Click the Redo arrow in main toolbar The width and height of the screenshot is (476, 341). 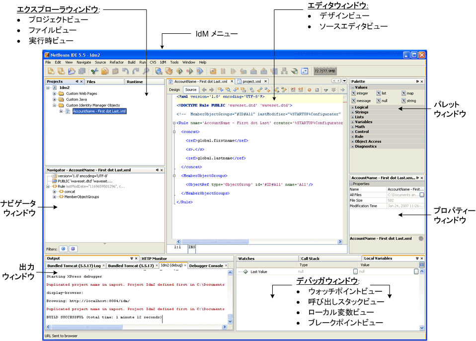tap(136, 72)
